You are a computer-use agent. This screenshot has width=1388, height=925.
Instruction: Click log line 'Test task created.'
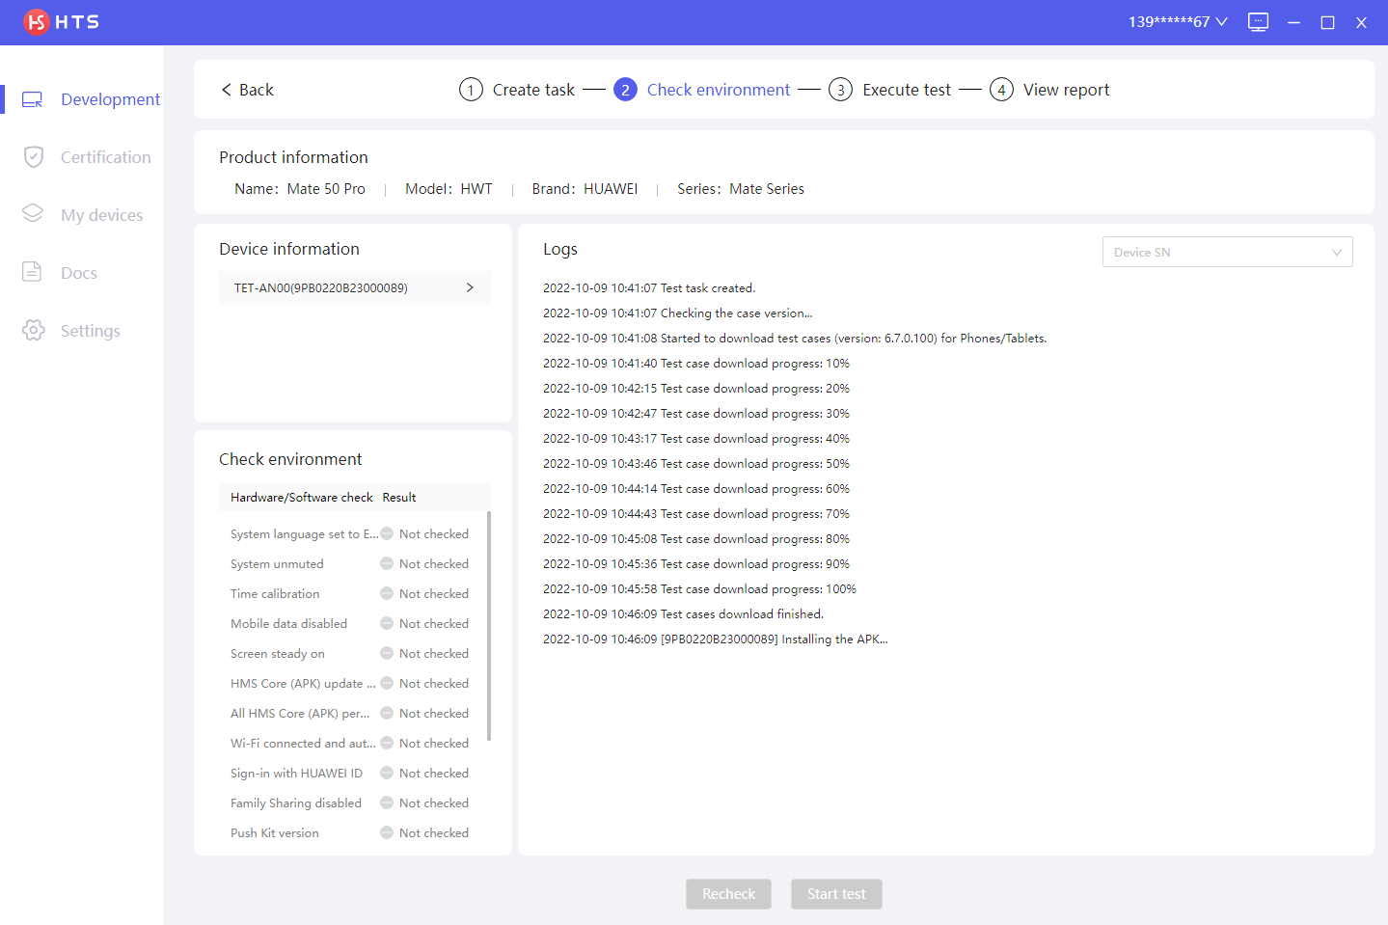pos(649,287)
